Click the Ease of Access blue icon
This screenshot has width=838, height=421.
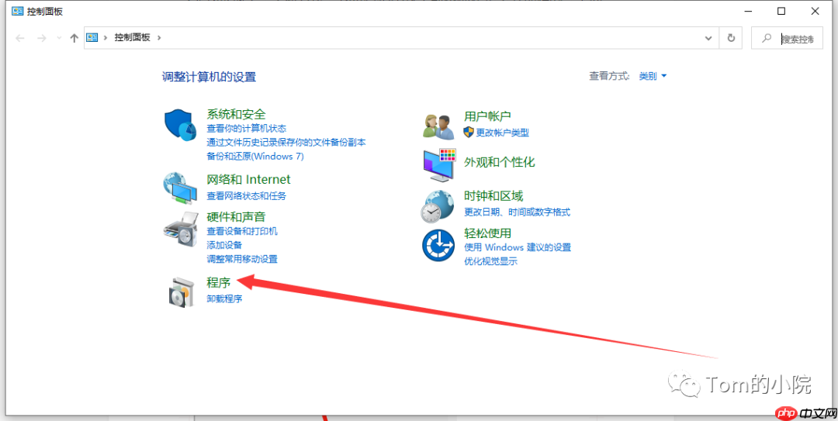(438, 245)
